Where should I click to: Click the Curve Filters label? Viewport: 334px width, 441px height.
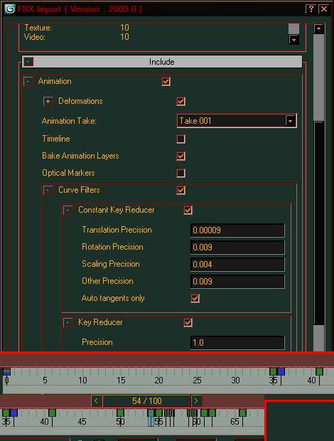[79, 190]
